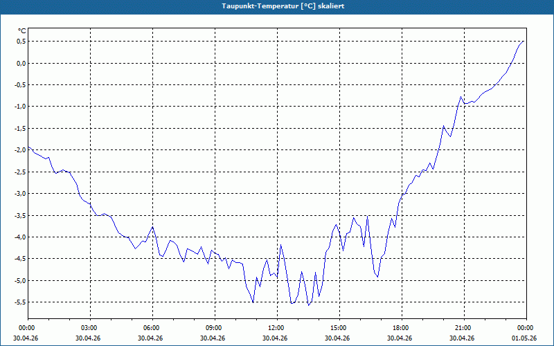This screenshot has width=554, height=346.
Task: Click the -5,5 y-axis label
Action: [21, 302]
